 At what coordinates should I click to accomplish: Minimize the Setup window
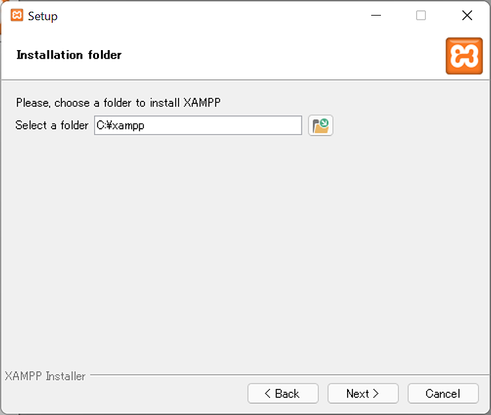(x=375, y=16)
